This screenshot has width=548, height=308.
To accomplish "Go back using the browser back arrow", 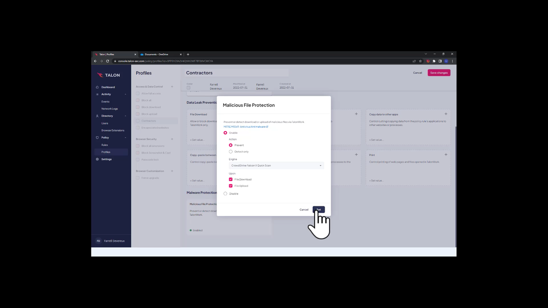I will (x=95, y=61).
